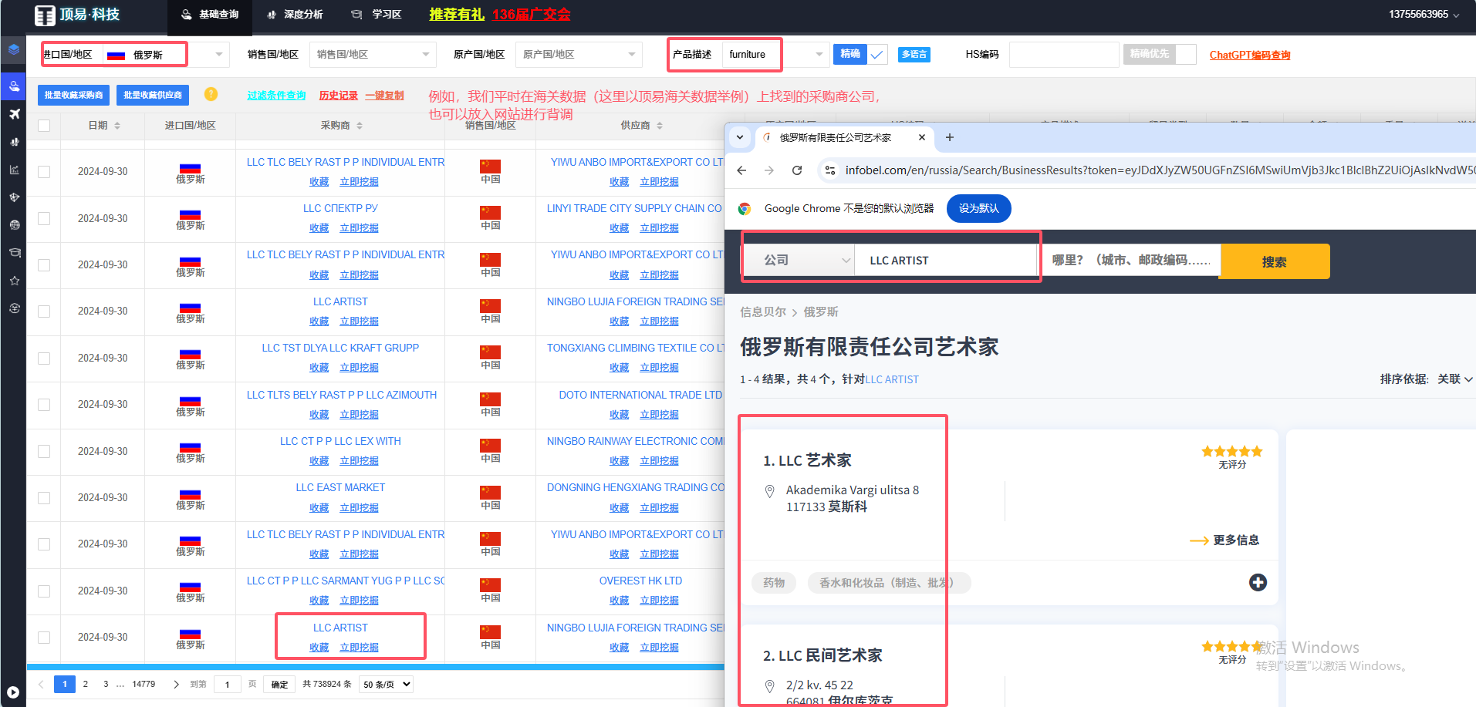The width and height of the screenshot is (1476, 707).
Task: Expand the 原产国/地区 dropdown
Action: point(632,55)
